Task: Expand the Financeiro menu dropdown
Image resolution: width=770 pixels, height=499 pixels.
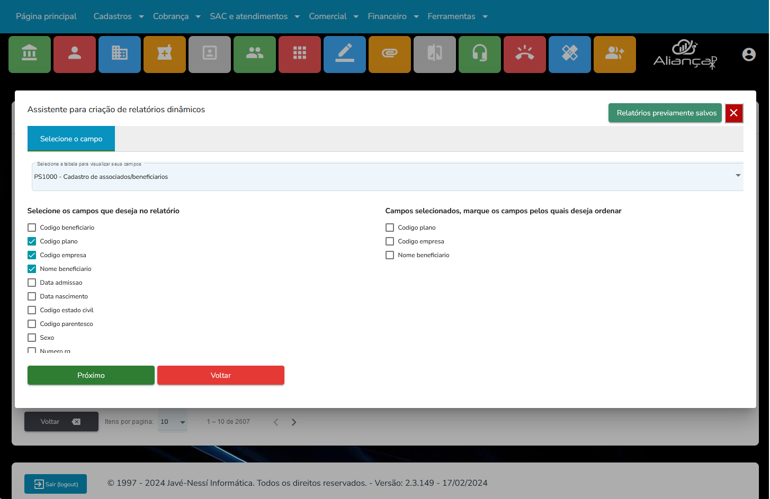Action: click(393, 16)
